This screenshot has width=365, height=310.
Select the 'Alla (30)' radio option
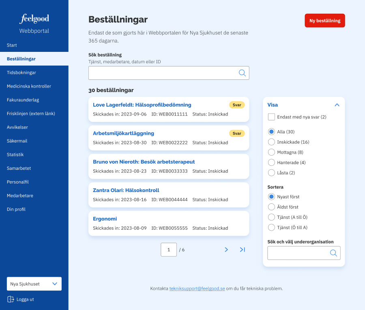click(x=271, y=132)
